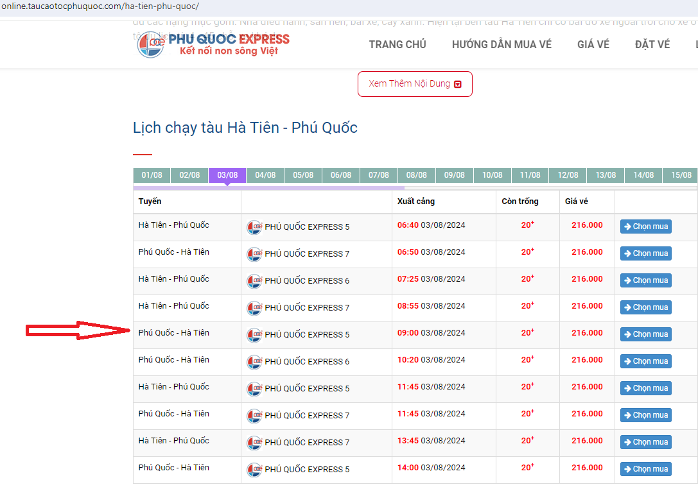
Task: Select the 04/08 date tab
Action: tap(265, 175)
